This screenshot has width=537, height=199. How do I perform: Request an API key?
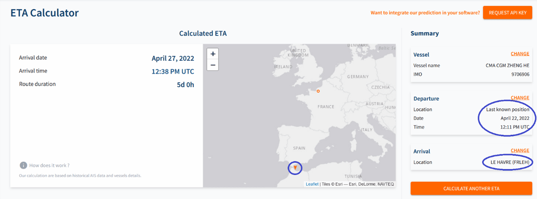coord(507,13)
